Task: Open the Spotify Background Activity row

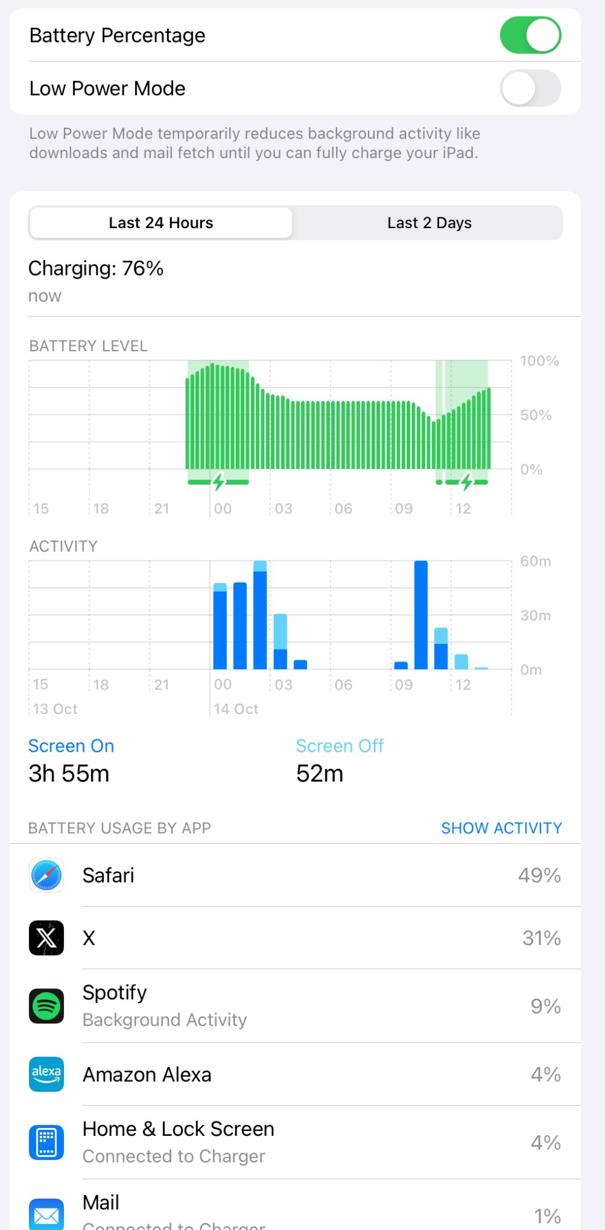Action: [295, 1006]
